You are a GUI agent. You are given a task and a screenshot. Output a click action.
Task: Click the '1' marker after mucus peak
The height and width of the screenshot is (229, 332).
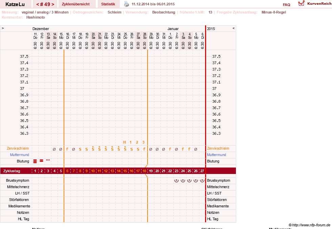point(131,142)
